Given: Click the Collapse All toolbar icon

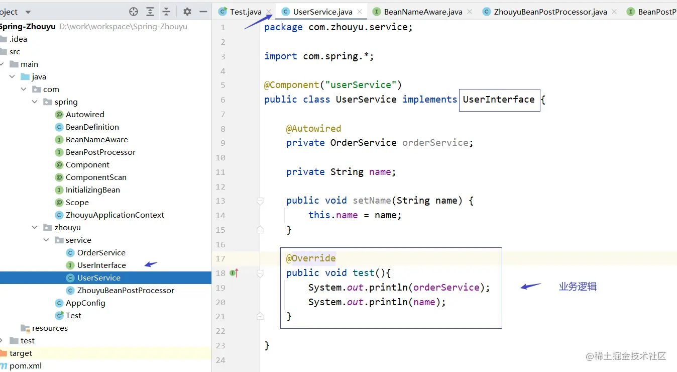Looking at the screenshot, I should click(167, 12).
